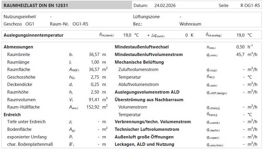Screen dimensions: 263x149
Task: Click the Leckagen, ALD und Nutzung label
Action: click(144, 144)
